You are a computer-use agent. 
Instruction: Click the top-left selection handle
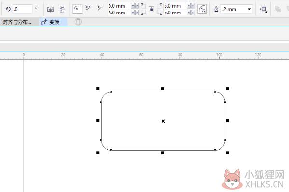click(x=98, y=89)
